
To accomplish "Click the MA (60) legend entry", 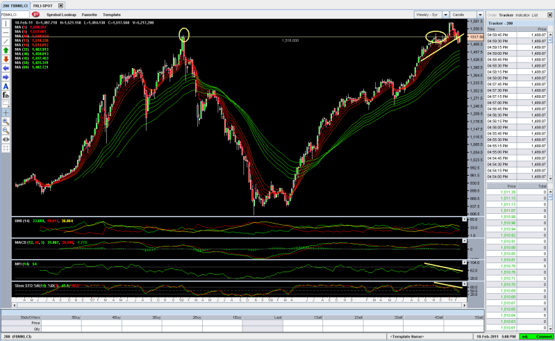I will coord(31,67).
